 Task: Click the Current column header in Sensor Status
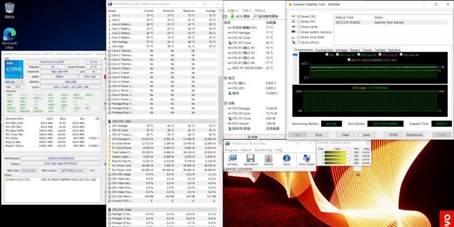pos(149,11)
